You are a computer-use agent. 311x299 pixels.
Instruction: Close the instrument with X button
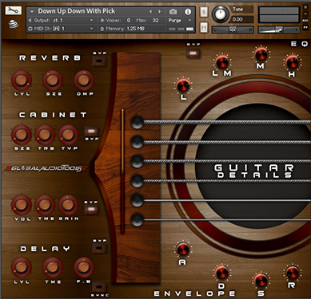tap(305, 7)
